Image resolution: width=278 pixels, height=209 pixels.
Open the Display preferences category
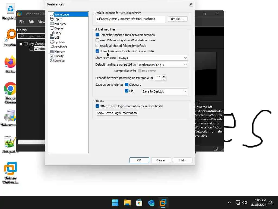(59, 28)
